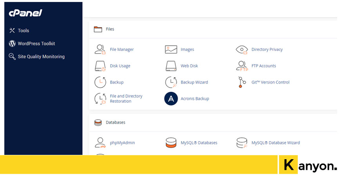Open the Images link
341x176 pixels.
(x=187, y=50)
